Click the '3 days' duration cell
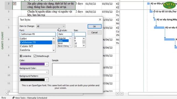Screen dimensions: 177x99 click(80, 5)
